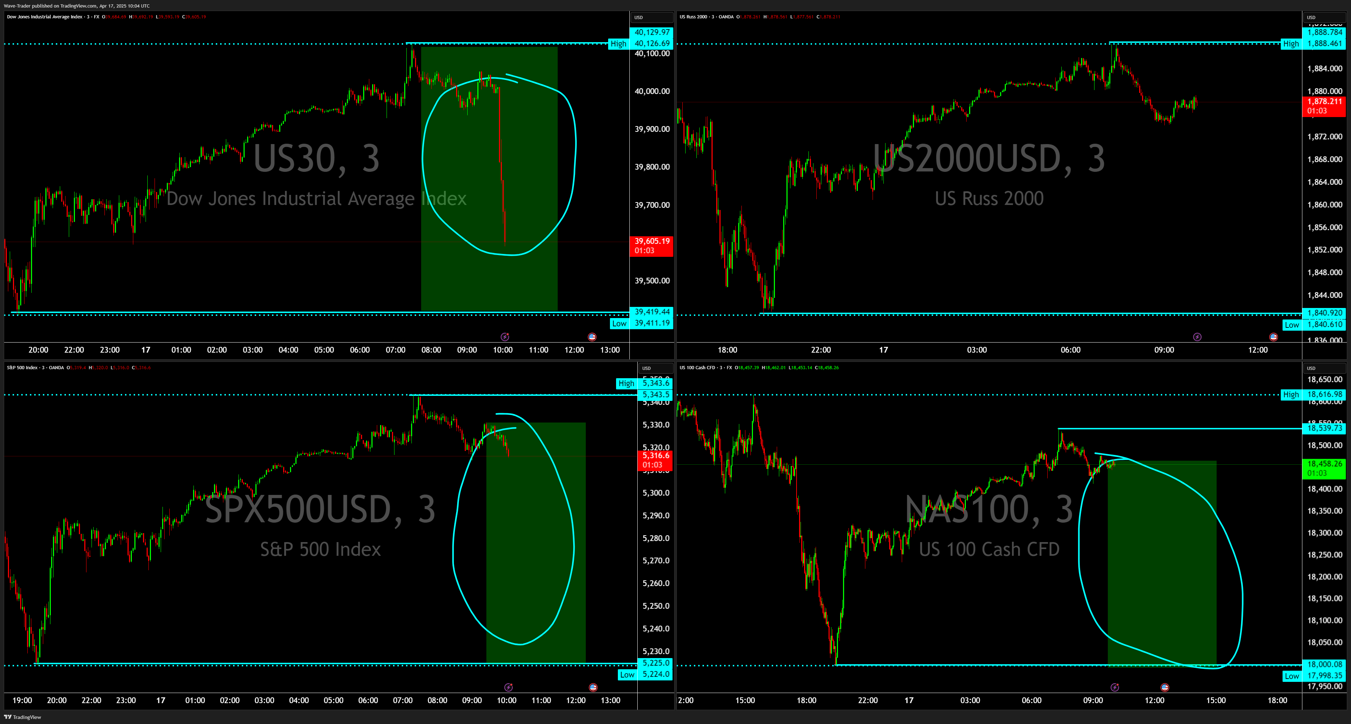Click the Low label on the US 100 Cash CFD chart

point(1292,676)
